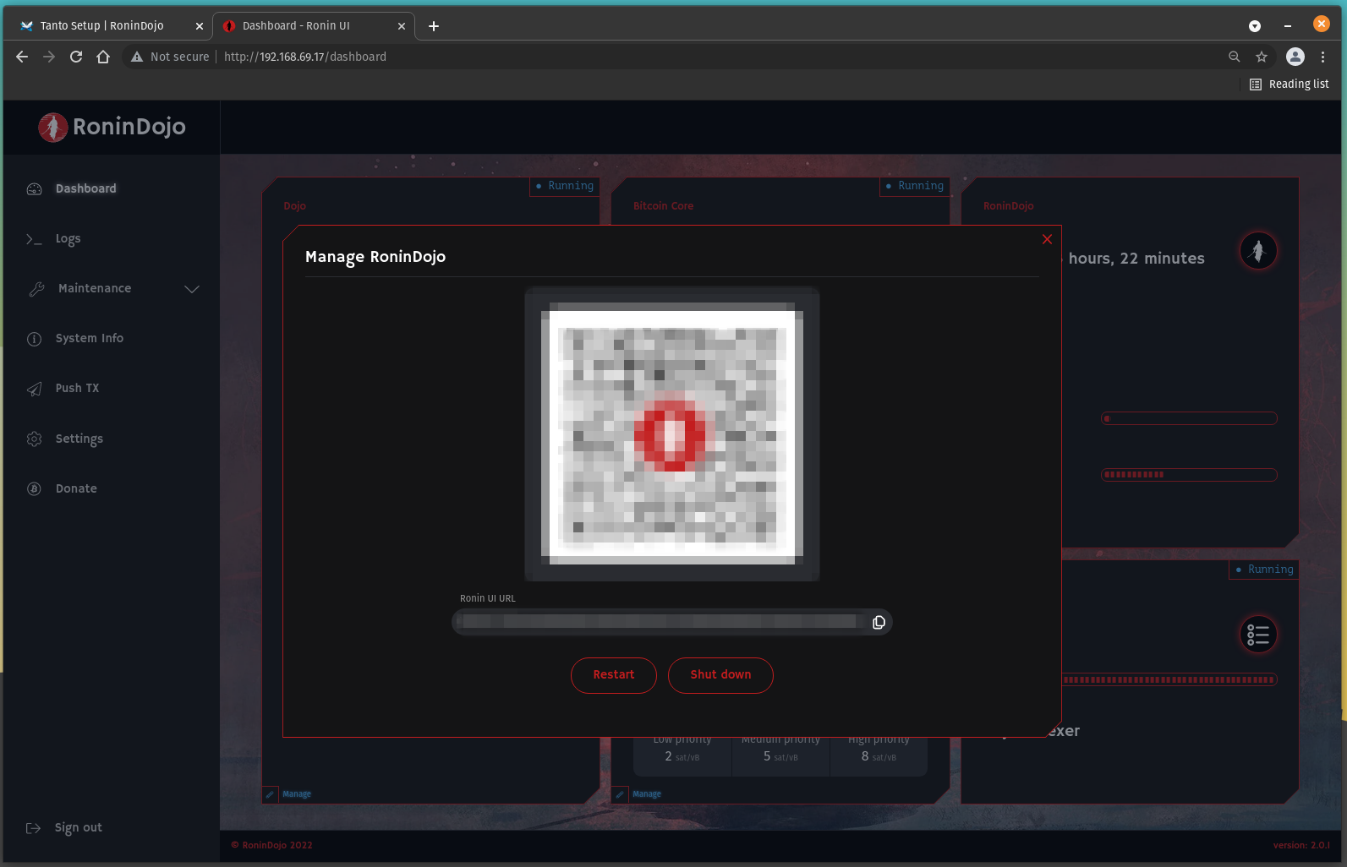1347x867 pixels.
Task: Open the Donate page
Action: pyautogui.click(x=76, y=488)
